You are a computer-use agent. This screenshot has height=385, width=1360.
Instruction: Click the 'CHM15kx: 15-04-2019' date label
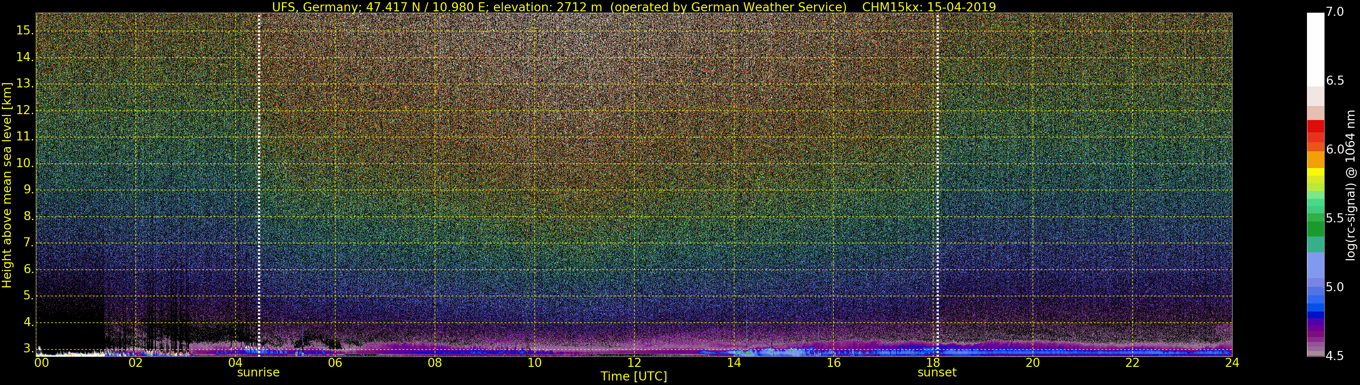[x=929, y=7]
